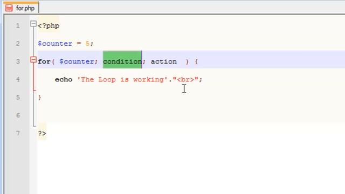Click the $counter variable on line 2

tap(55, 44)
